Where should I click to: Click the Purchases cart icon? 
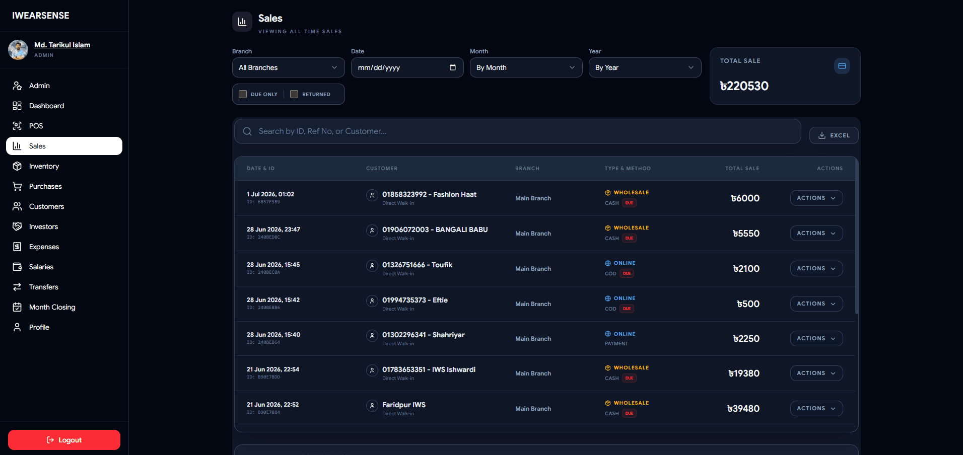[17, 186]
